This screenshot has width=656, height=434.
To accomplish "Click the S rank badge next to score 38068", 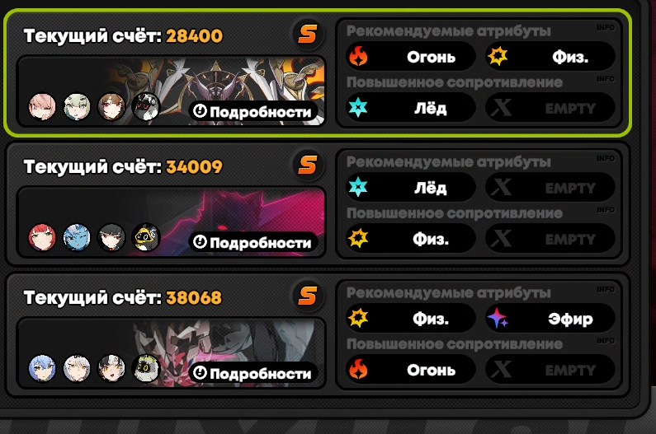I will point(308,296).
